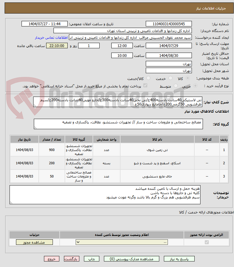Toggle the treasury bonds payment checkbox
This screenshot has width=234, height=267.
click(145, 86)
